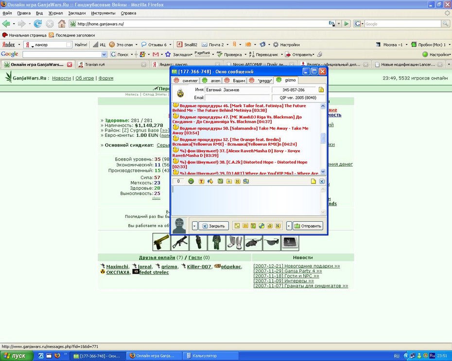
Task: Open the search engine selector dropdown
Action: (359, 24)
